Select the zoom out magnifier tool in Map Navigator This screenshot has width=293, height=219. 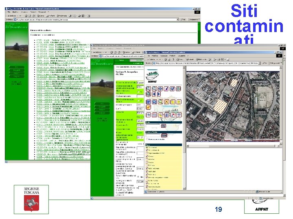(154, 89)
